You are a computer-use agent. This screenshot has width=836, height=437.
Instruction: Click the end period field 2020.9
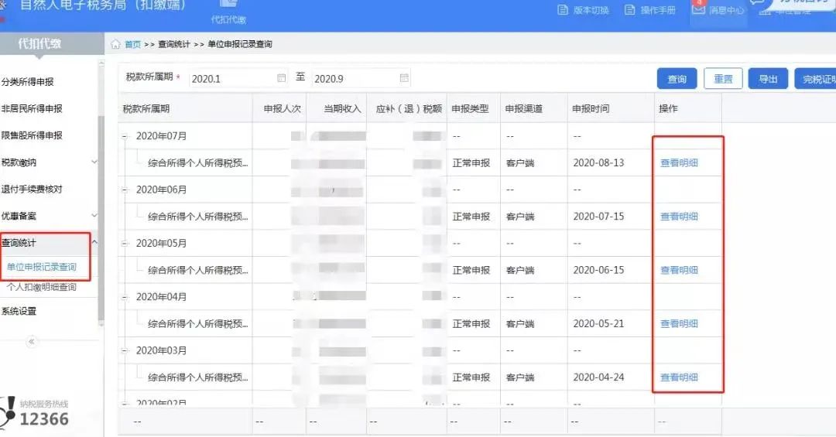[x=361, y=78]
